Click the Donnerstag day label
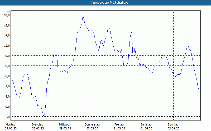The width and height of the screenshot is (211, 131). click(92, 125)
